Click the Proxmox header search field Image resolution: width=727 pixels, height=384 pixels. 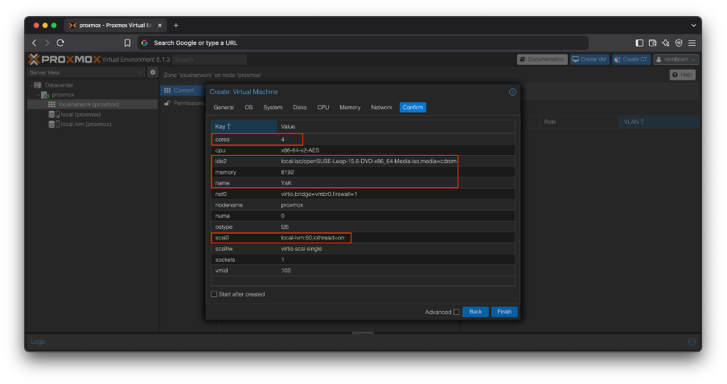click(210, 59)
